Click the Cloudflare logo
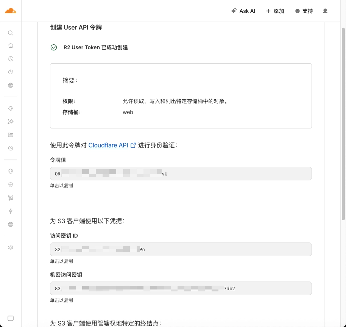Viewport: 346px width, 327px height. coord(11,11)
